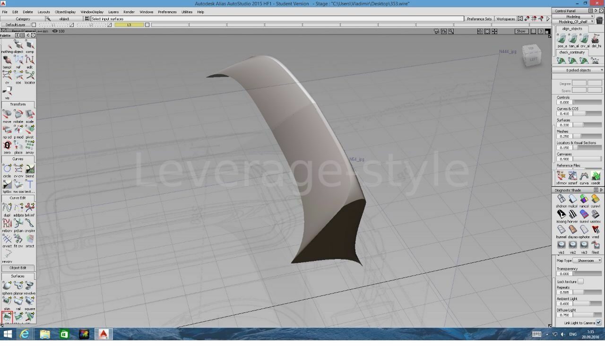Apply the isoang diagnostic shade

tap(562, 216)
